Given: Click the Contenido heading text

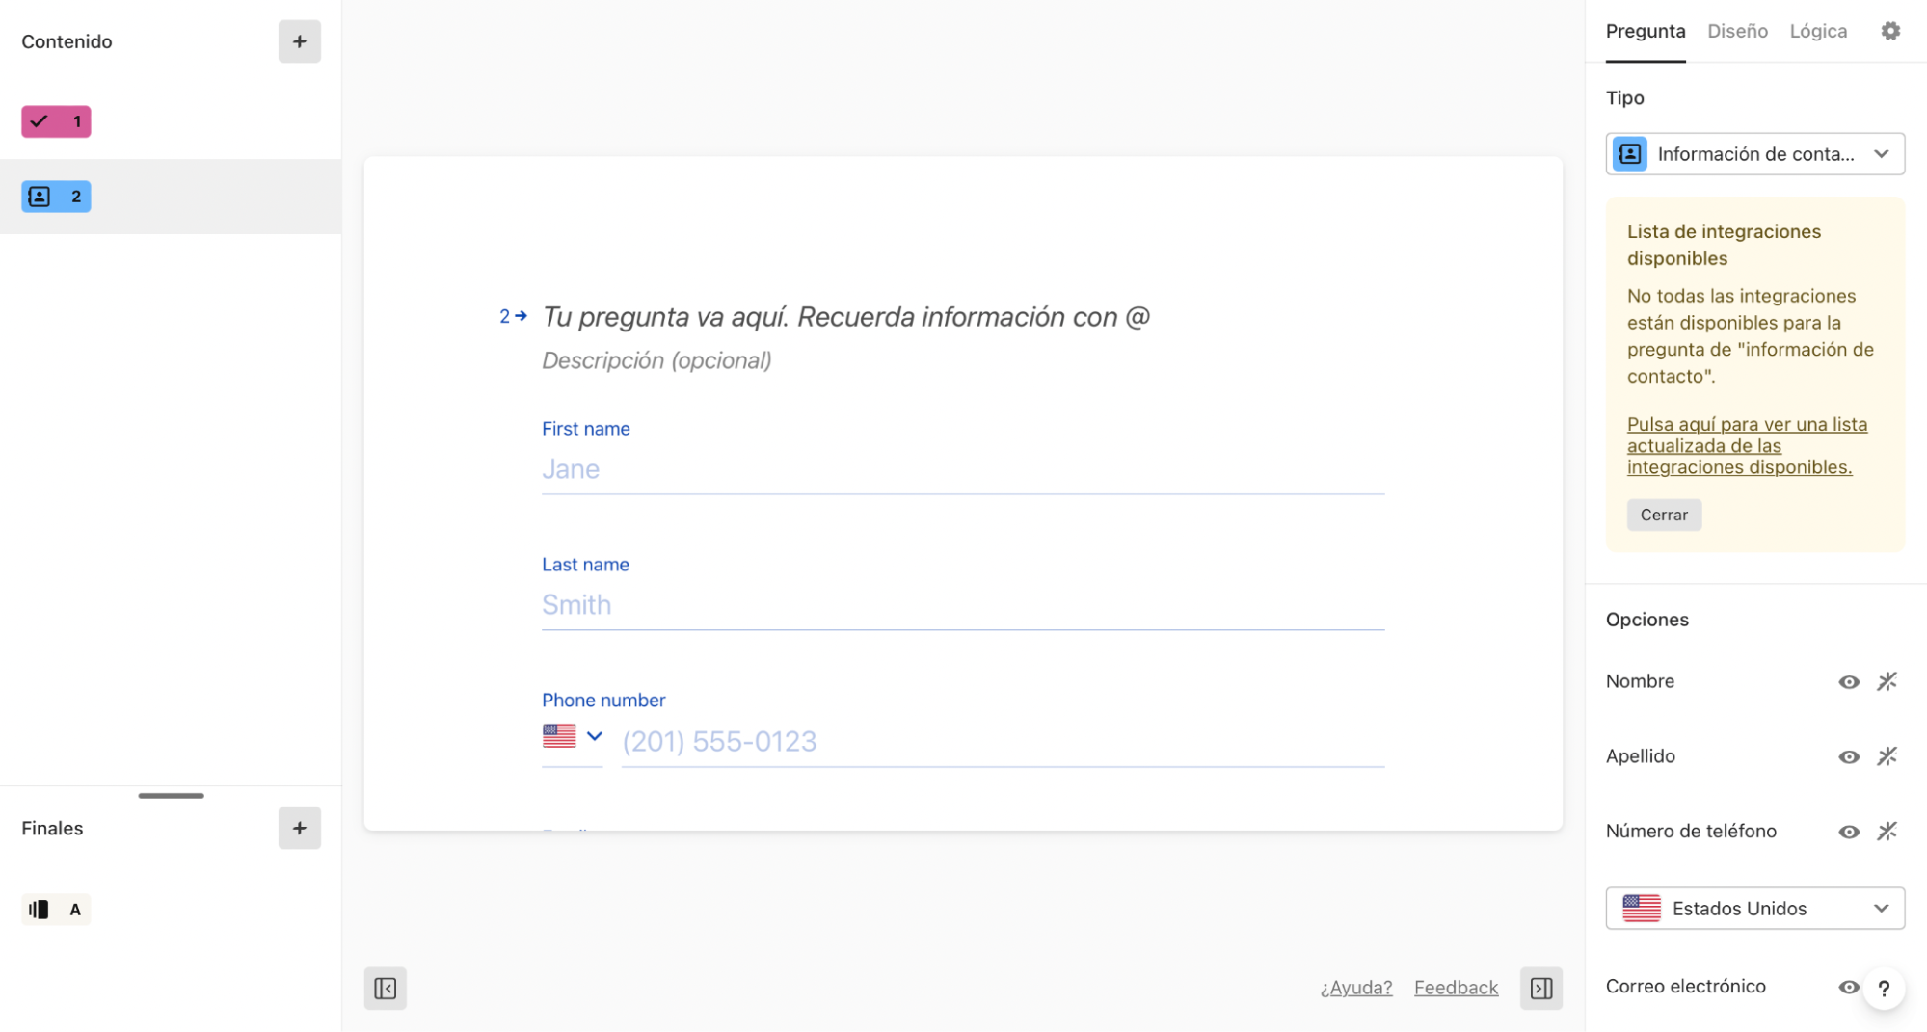Looking at the screenshot, I should [67, 41].
